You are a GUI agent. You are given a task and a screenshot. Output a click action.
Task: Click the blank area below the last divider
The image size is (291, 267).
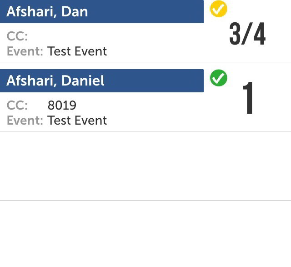(x=145, y=234)
